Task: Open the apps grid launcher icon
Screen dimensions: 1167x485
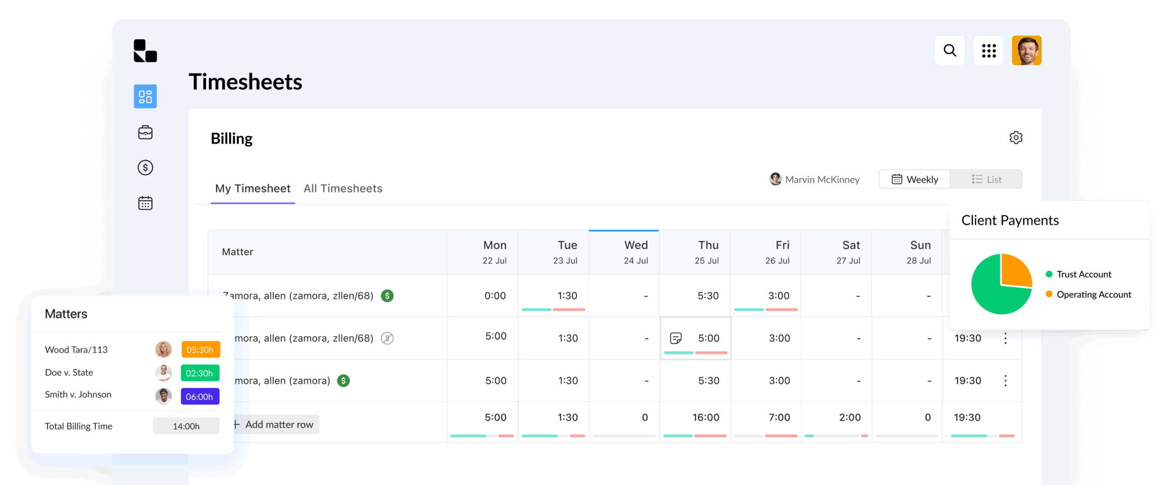Action: point(988,50)
